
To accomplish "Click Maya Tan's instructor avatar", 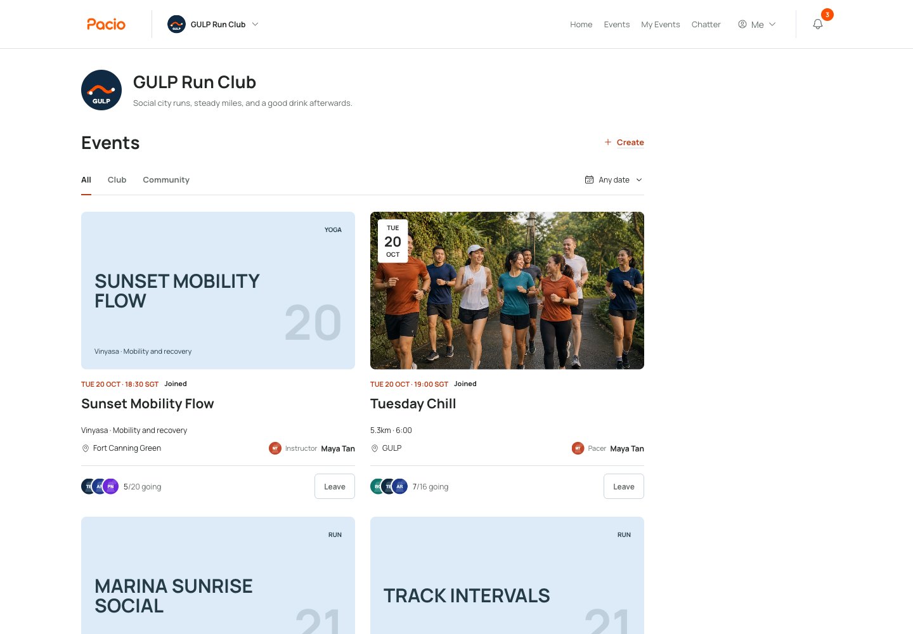I will (x=275, y=448).
